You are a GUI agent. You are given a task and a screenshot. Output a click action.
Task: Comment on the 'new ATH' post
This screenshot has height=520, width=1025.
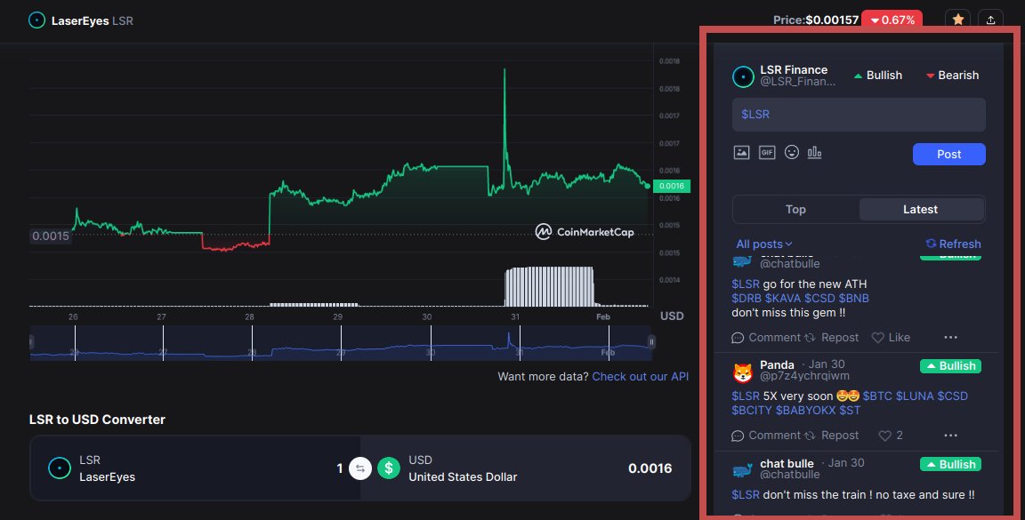pyautogui.click(x=766, y=338)
